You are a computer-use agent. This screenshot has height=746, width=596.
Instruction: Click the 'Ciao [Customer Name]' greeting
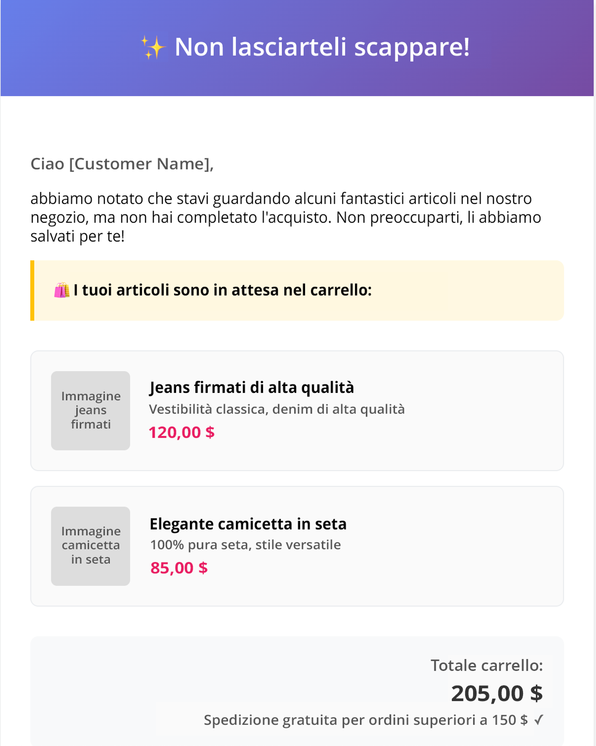[x=122, y=164]
